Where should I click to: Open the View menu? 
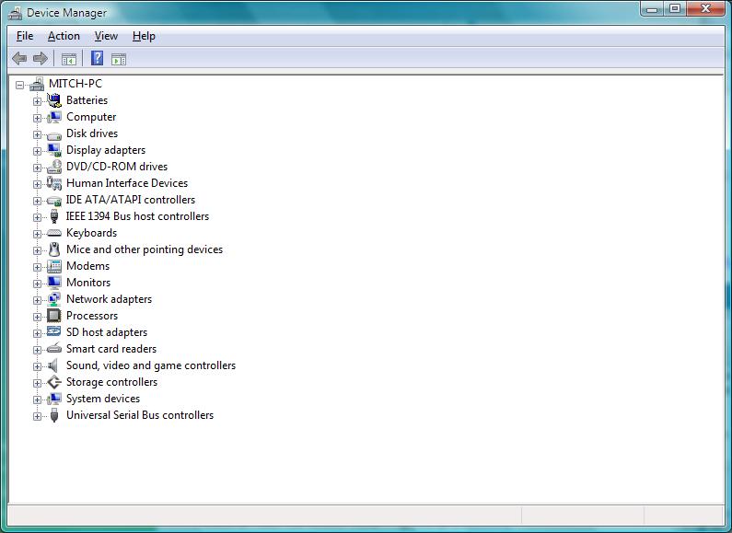coord(106,36)
